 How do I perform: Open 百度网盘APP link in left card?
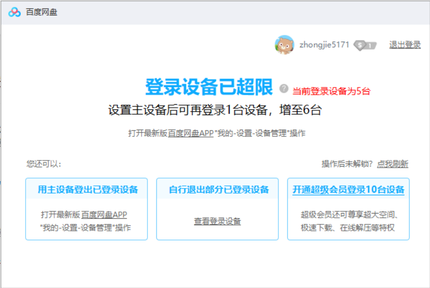[104, 215]
